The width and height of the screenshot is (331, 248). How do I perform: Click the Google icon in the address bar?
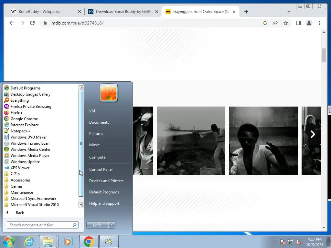click(265, 23)
